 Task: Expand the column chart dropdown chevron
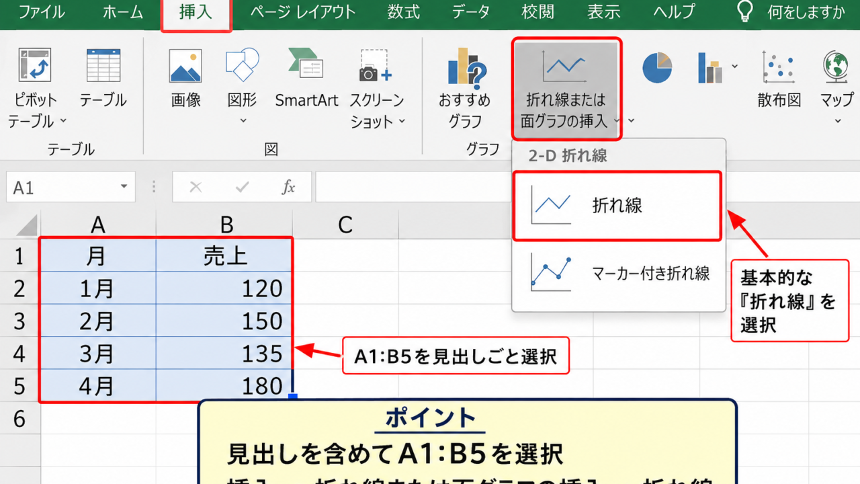(x=734, y=66)
